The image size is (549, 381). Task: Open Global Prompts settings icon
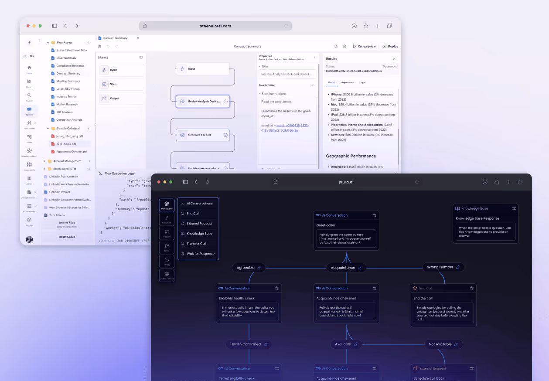coord(167,275)
